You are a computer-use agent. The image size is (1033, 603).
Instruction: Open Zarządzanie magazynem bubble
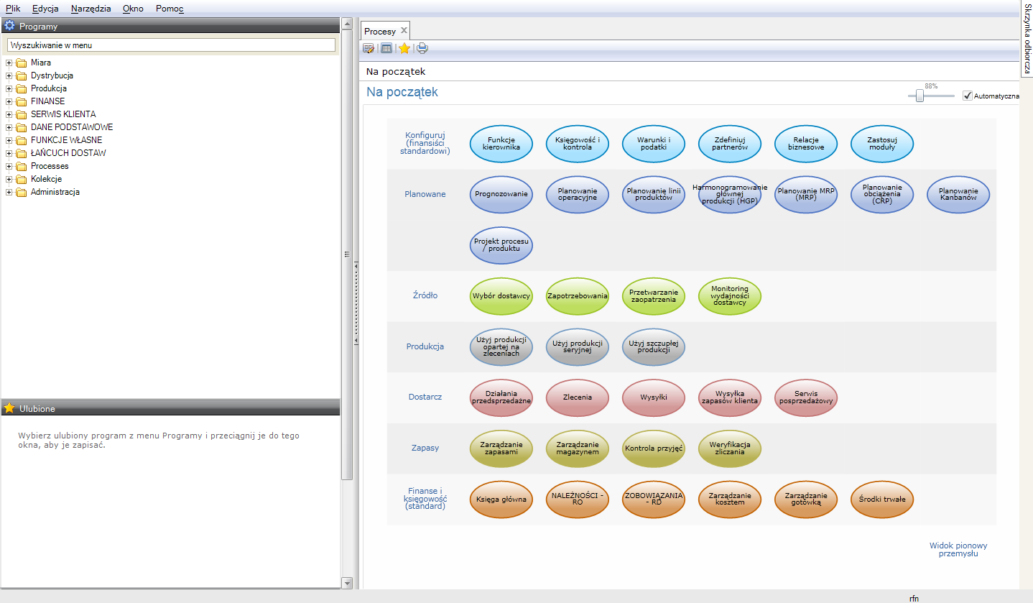click(578, 448)
